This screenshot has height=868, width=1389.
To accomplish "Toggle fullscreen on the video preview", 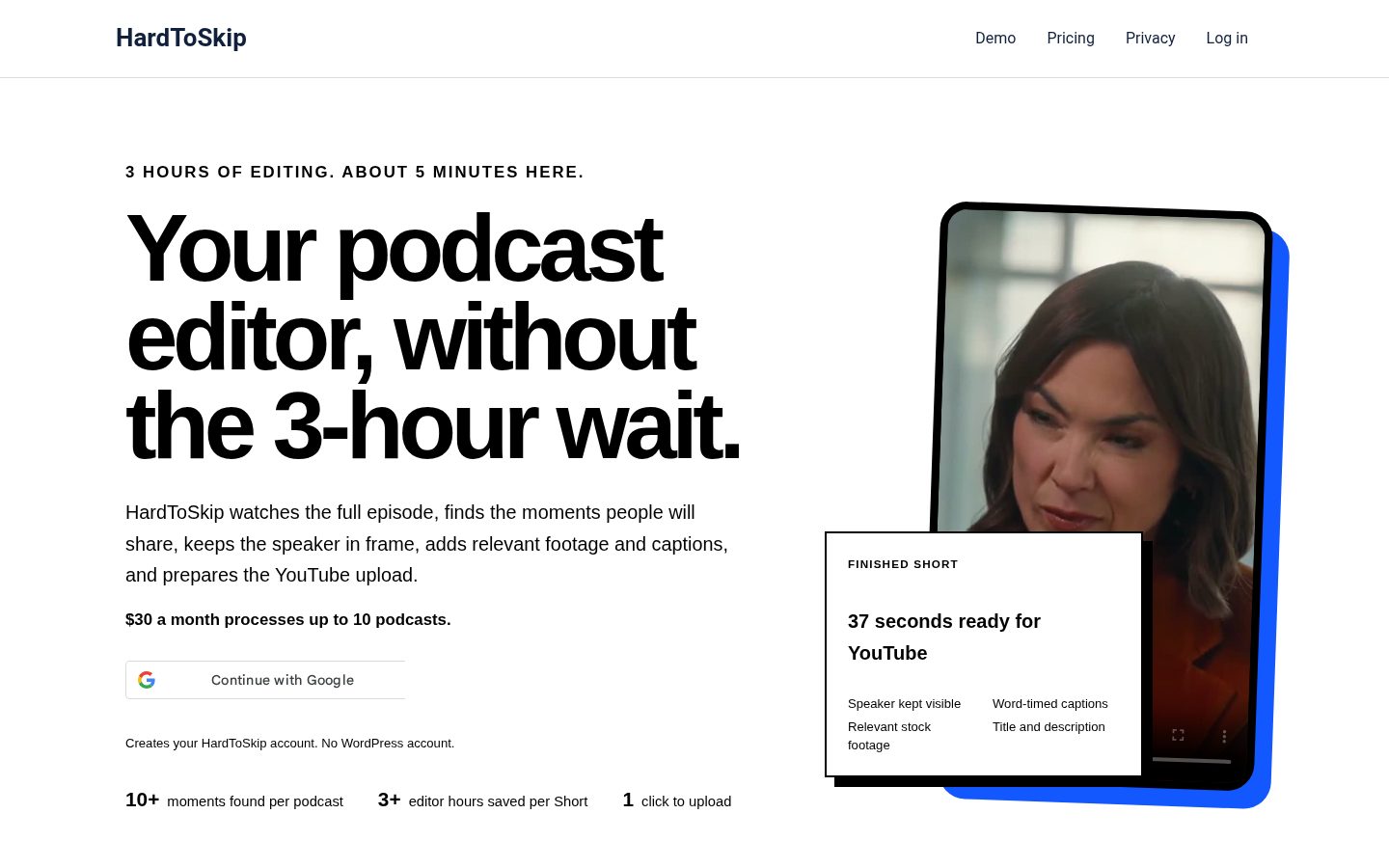I will pyautogui.click(x=1178, y=735).
